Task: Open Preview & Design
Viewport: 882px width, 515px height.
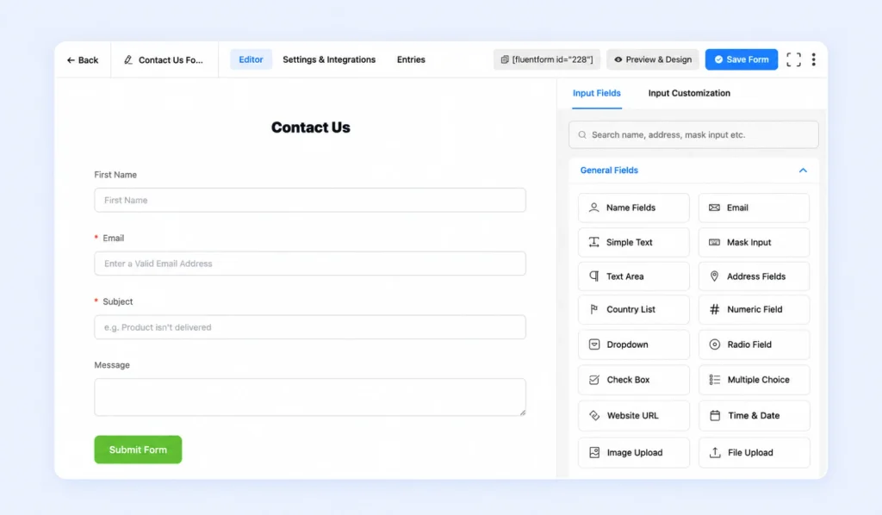Action: pos(653,59)
